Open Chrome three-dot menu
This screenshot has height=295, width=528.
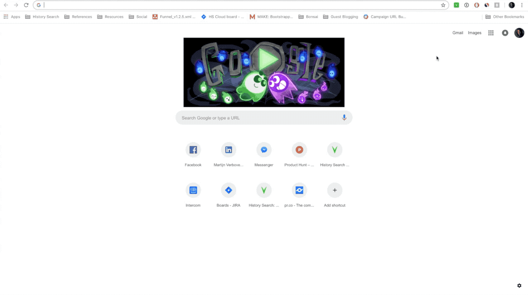[x=522, y=5]
